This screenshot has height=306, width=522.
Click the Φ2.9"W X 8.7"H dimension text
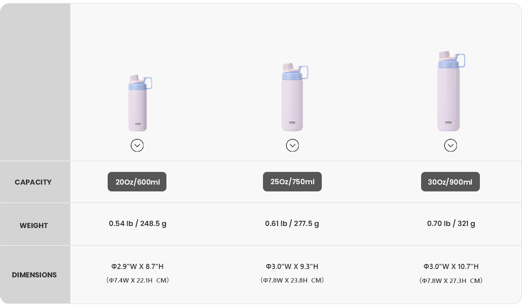coord(137,267)
